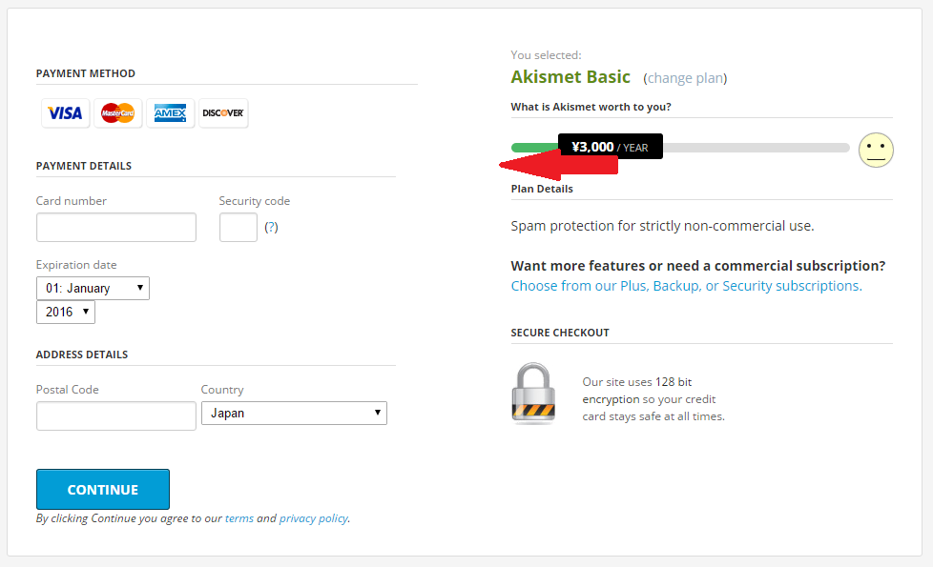The image size is (933, 567).
Task: Click the smiley face next to the slider
Action: (876, 150)
